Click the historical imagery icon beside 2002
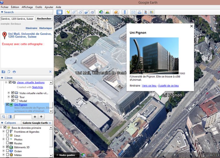The height and width of the screenshot is (158, 220). (x=83, y=155)
